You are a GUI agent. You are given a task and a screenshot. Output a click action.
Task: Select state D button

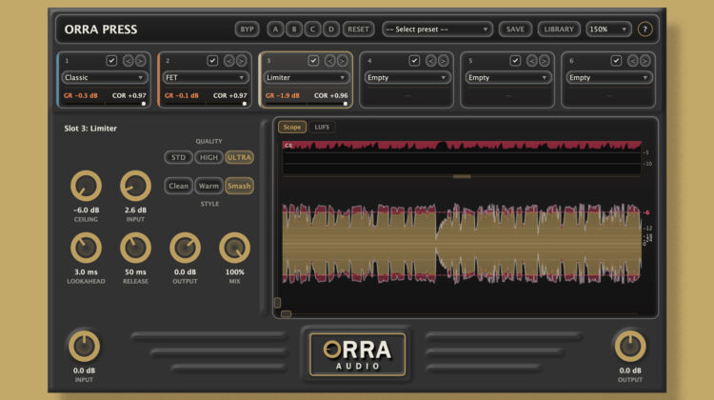(331, 30)
